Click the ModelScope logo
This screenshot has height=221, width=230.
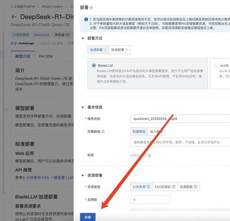click(23, 43)
